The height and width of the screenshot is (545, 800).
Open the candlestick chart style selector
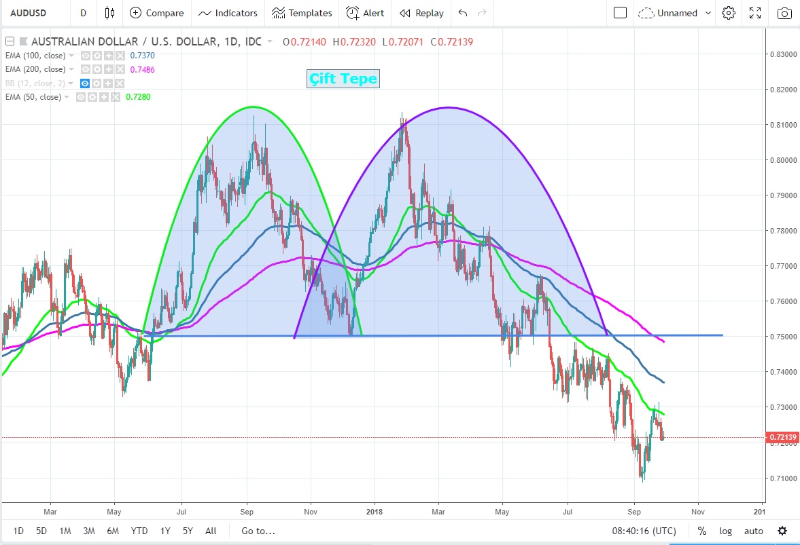click(109, 13)
